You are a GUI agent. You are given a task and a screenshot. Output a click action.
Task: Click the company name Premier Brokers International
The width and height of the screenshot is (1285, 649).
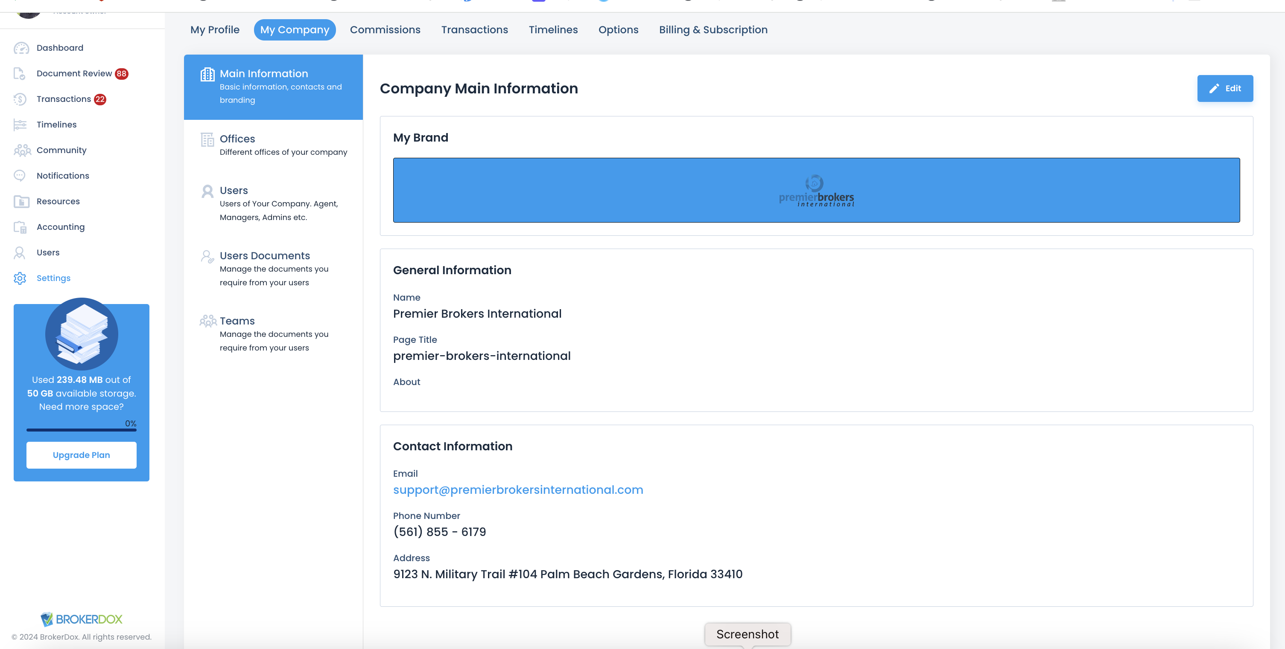pos(477,314)
